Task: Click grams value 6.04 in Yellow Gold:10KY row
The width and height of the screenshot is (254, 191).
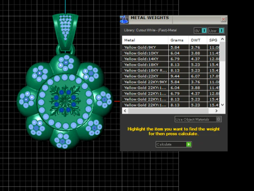Action: [x=175, y=53]
